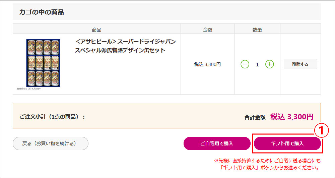Click the product row price 税込 3,300円
This screenshot has width=335, height=178.
coord(207,64)
